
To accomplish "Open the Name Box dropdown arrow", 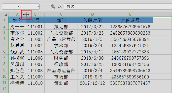I will click(38, 7).
